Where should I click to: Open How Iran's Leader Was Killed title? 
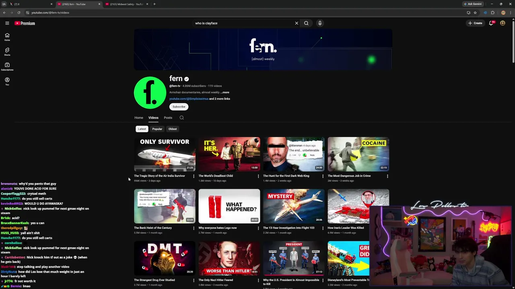click(x=346, y=228)
